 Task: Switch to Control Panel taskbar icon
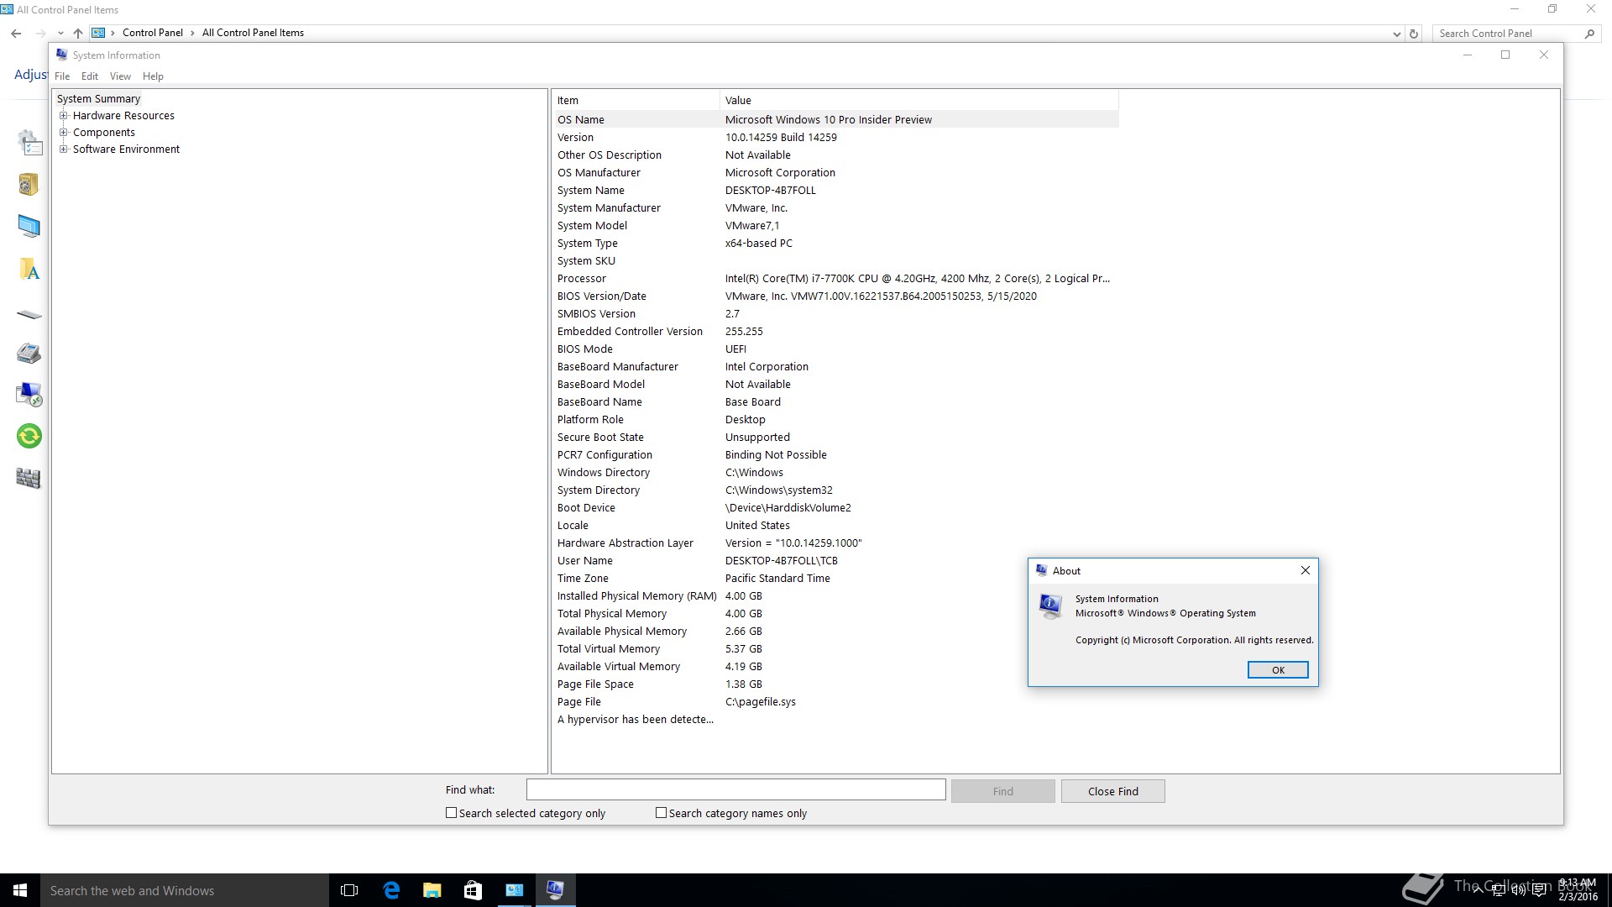514,890
